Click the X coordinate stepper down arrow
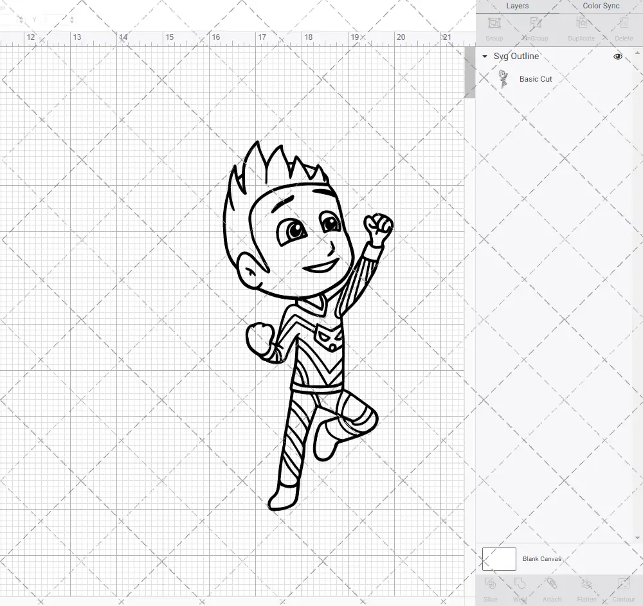643x606 pixels. click(21, 22)
